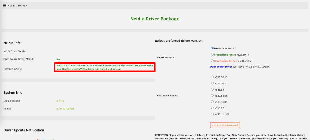The height and width of the screenshot is (140, 310).
Task: Click the Unraid Version value 6.11.5
Action: (x=60, y=101)
